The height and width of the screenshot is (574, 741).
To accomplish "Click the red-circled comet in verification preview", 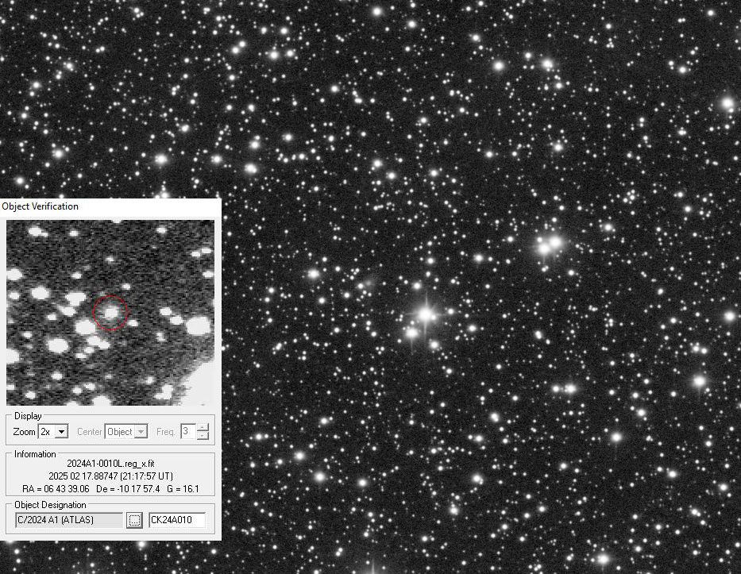I will [110, 312].
